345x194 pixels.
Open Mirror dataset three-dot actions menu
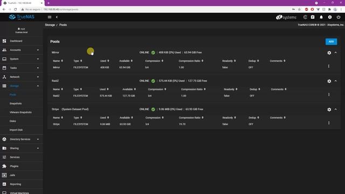tap(329, 66)
